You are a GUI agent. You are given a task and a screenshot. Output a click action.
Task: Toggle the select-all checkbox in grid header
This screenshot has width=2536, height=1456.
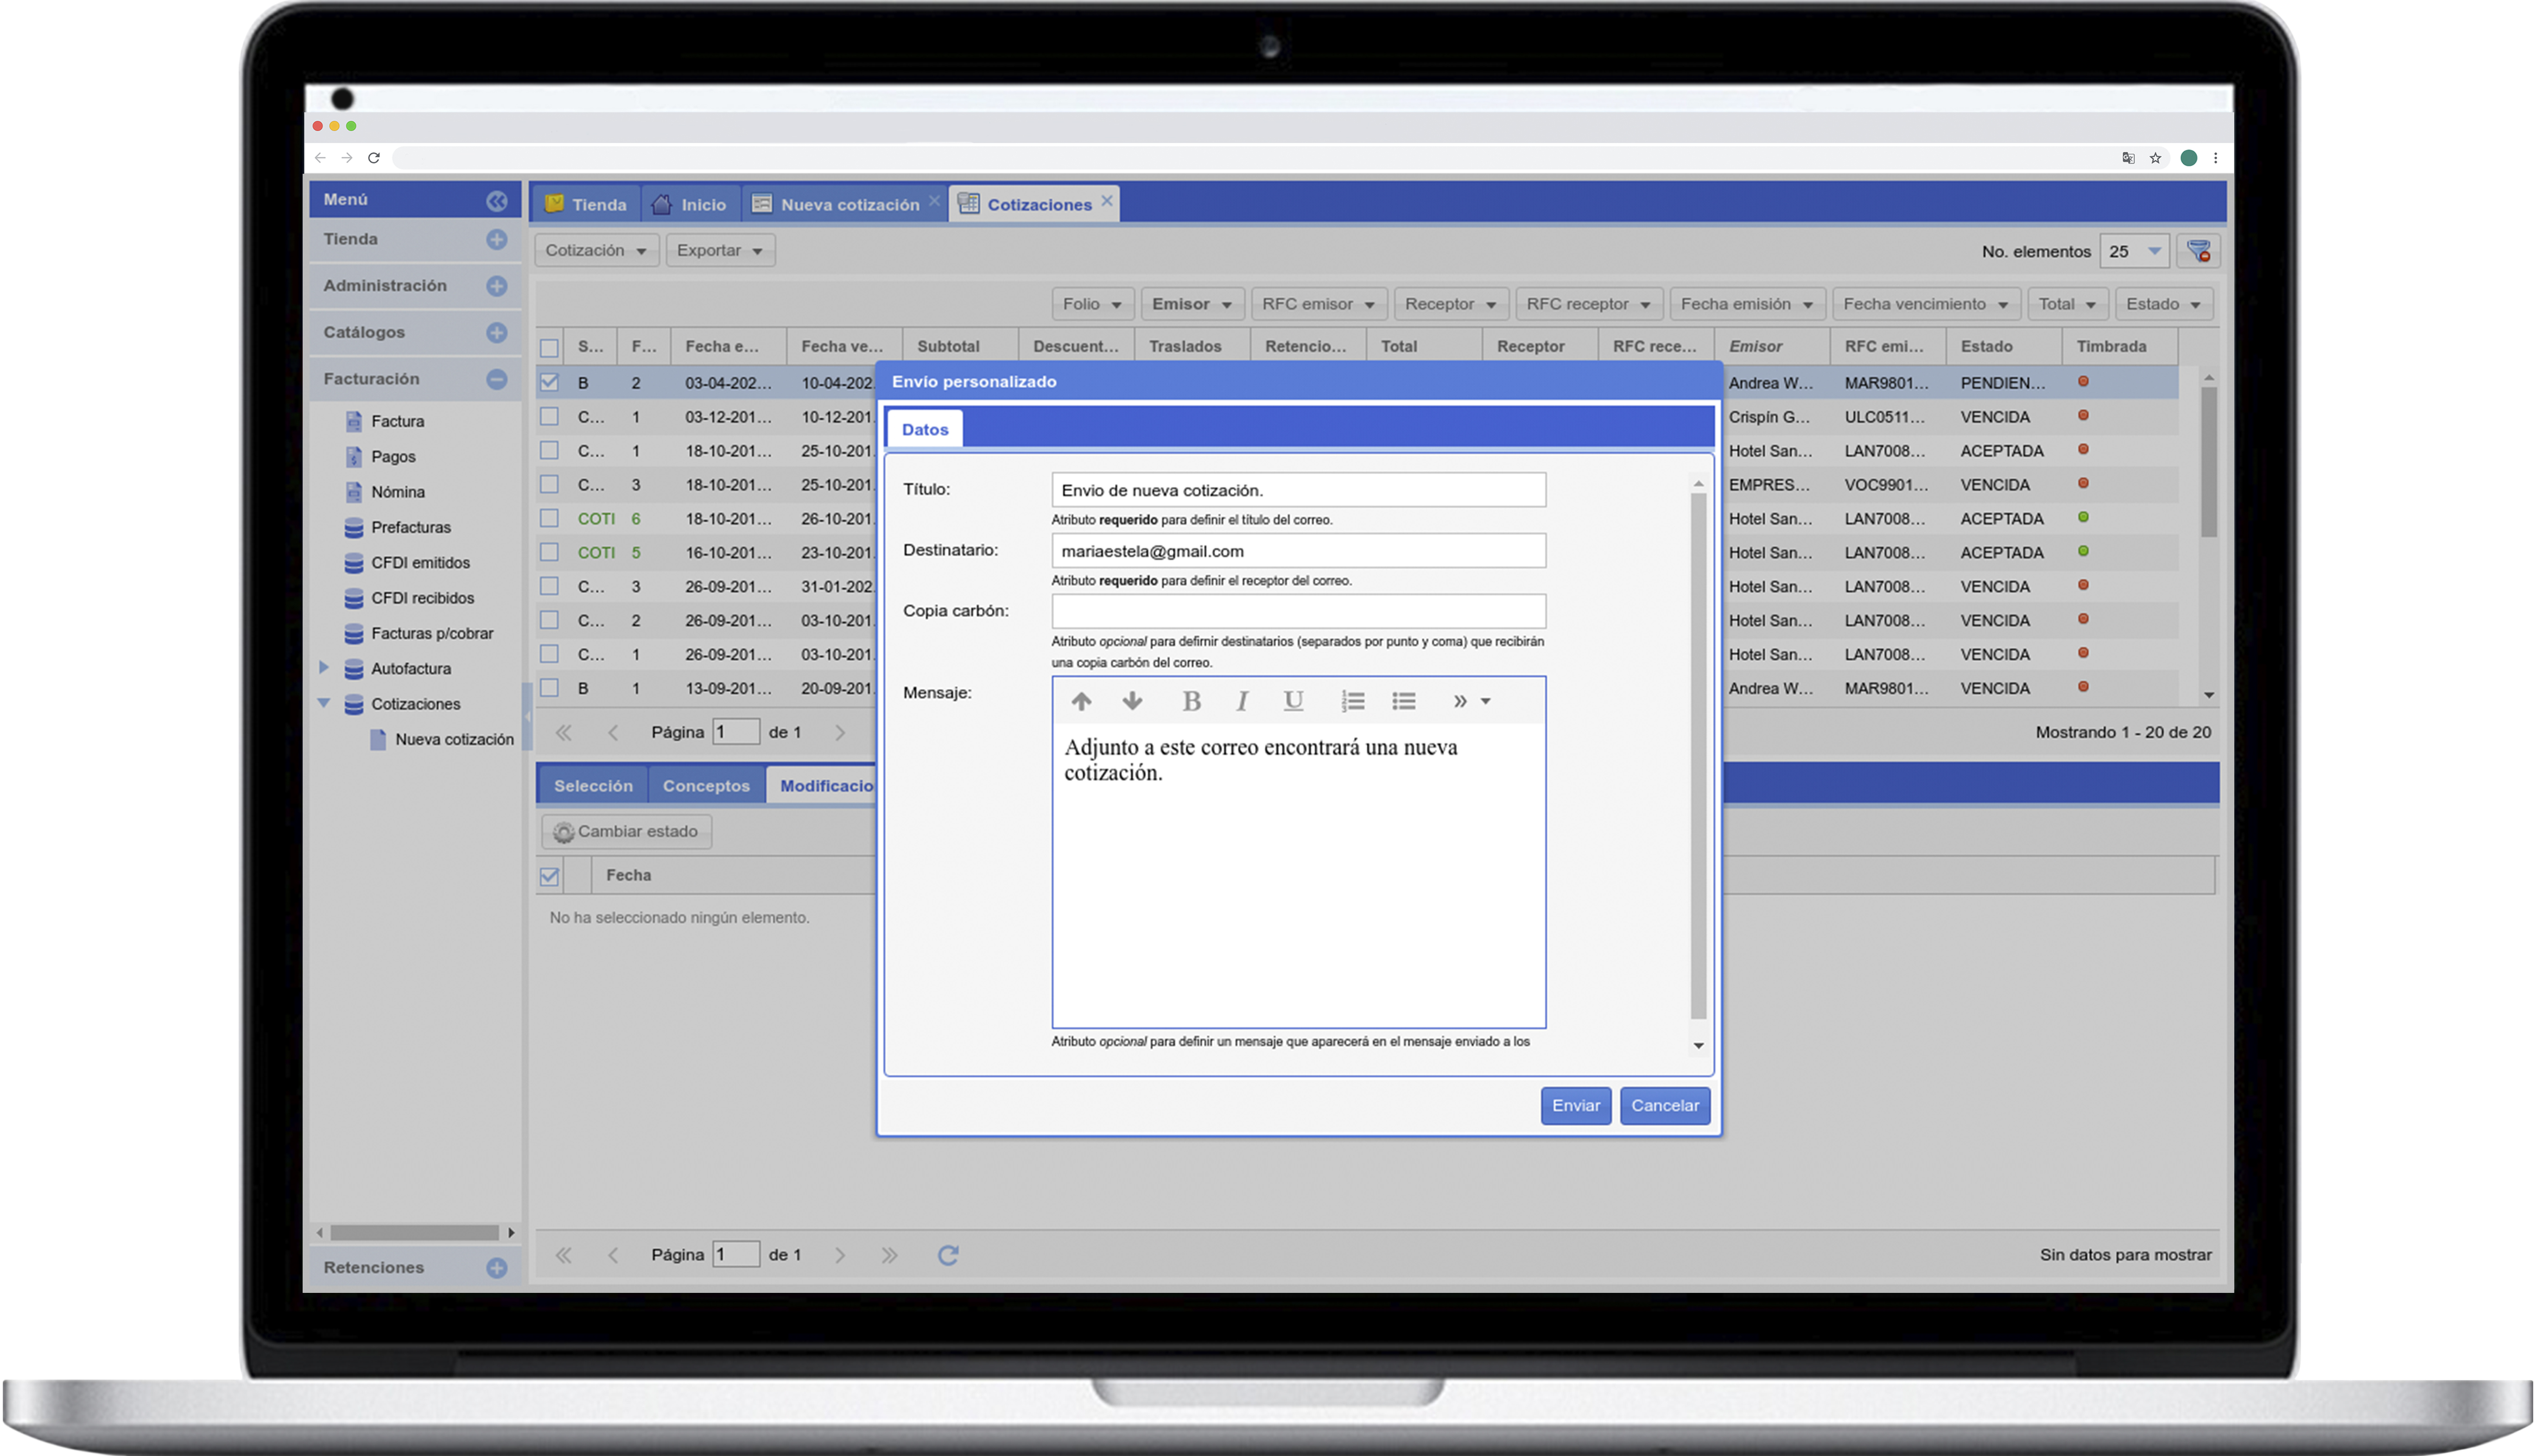[549, 347]
